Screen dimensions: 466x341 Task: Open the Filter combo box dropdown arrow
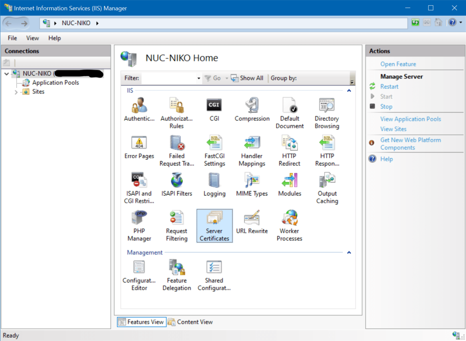[199, 78]
